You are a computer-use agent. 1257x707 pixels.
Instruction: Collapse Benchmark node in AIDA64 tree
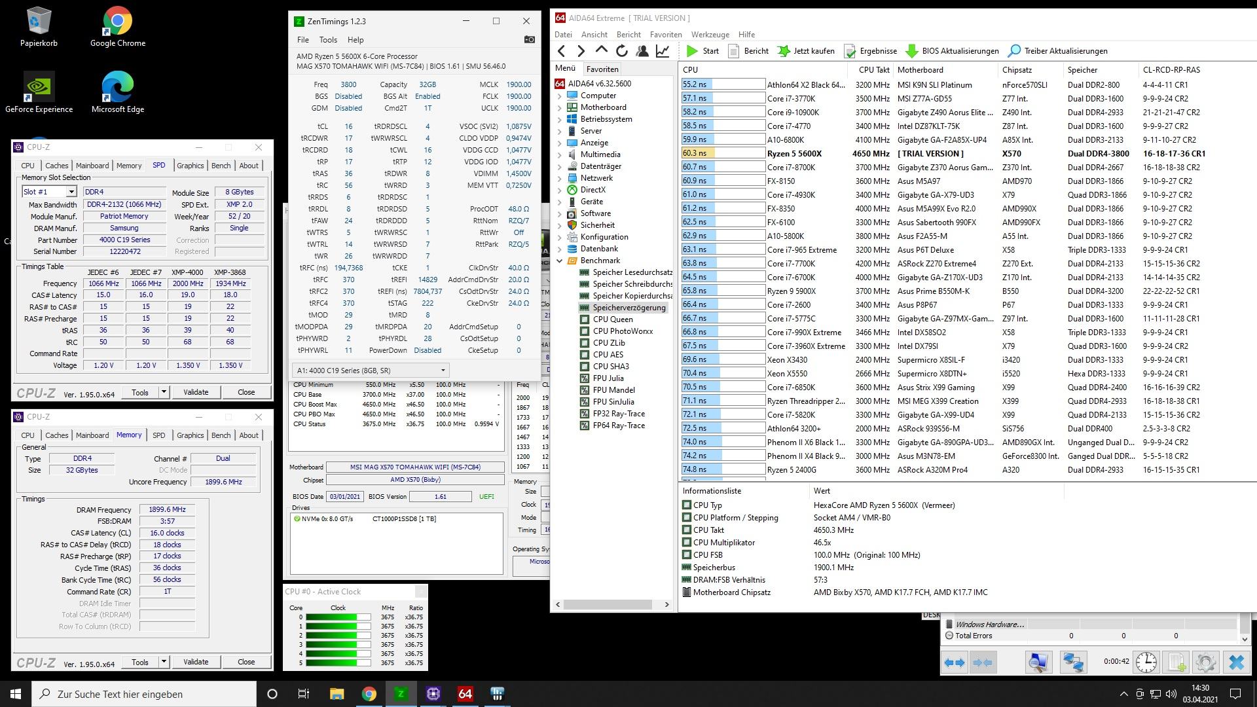point(560,261)
